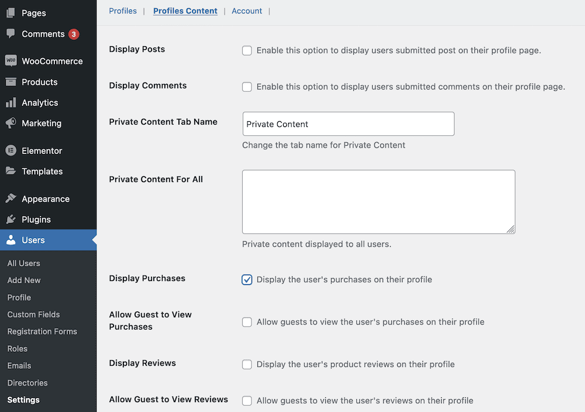Click Add New under Users

[24, 280]
